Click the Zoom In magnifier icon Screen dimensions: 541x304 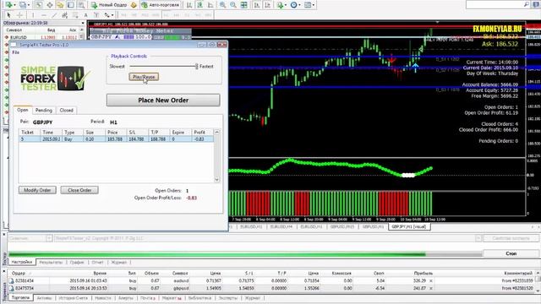[222, 5]
